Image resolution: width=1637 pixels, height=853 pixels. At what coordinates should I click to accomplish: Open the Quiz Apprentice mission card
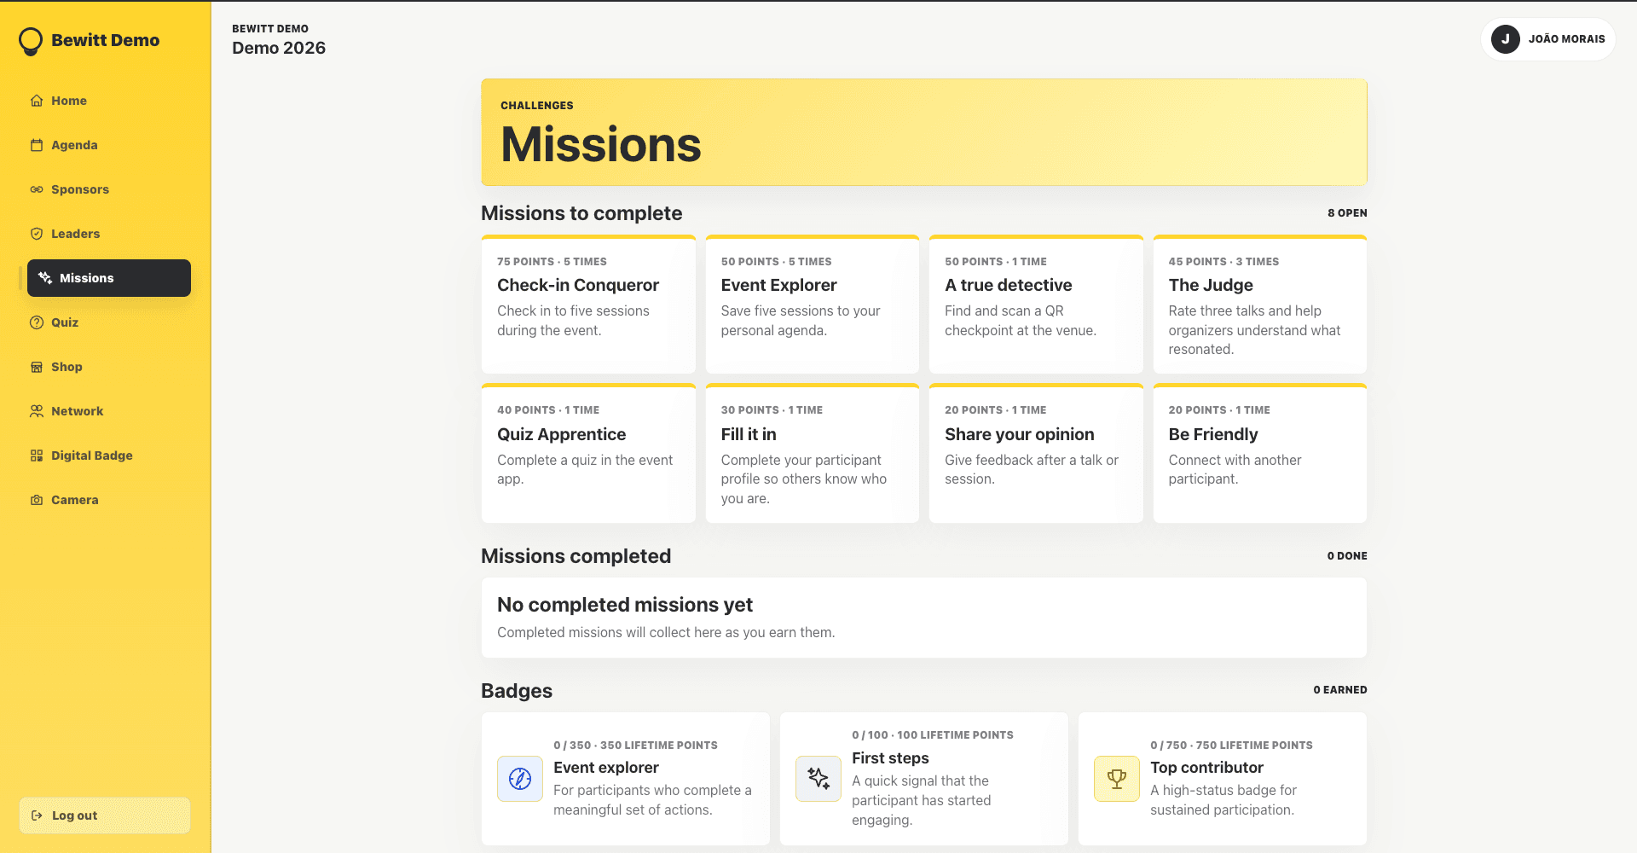pos(588,453)
